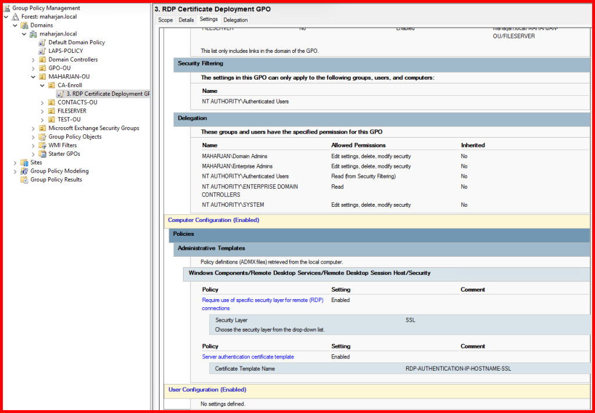Collapse the CA-Enroll tree node
The height and width of the screenshot is (413, 595).
point(42,85)
